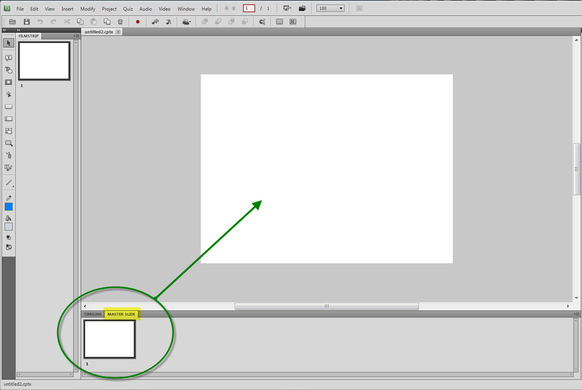Toggle slide audio with speaker icon

155,22
